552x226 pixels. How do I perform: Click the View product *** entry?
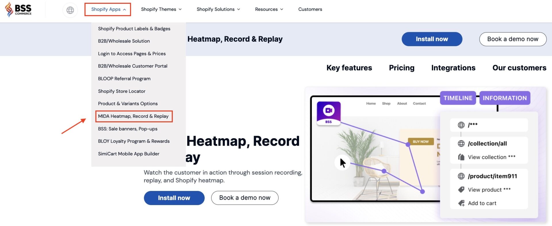tap(489, 190)
